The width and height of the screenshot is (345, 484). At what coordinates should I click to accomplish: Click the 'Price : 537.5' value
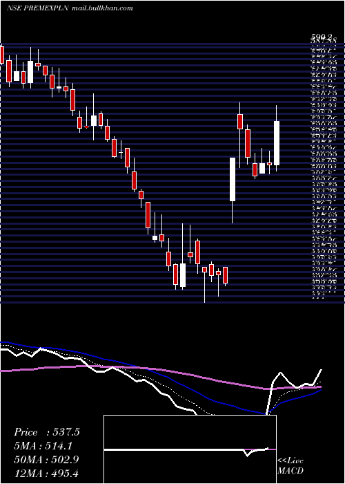click(x=47, y=432)
